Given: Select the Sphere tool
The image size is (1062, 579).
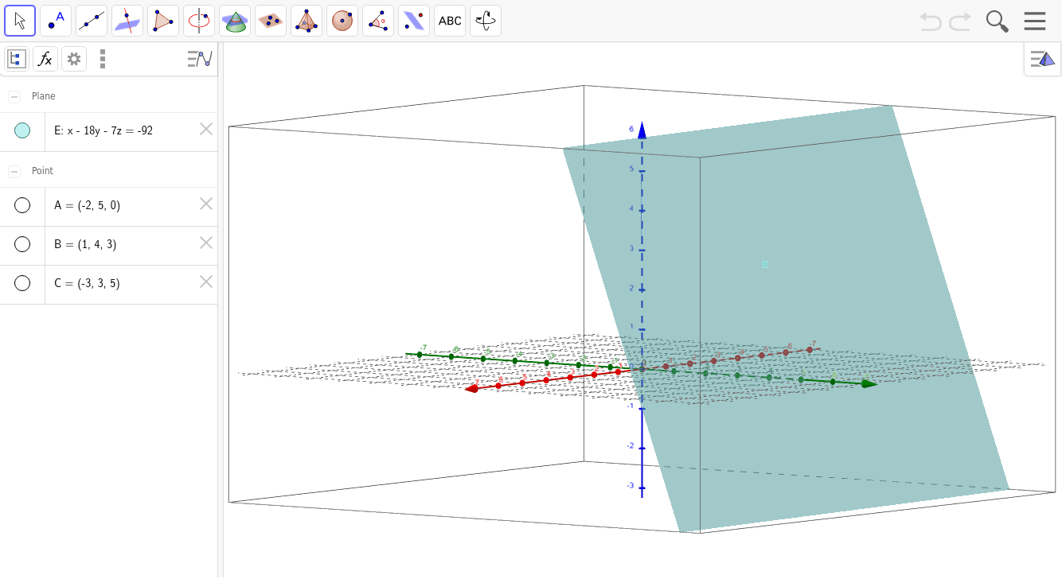Looking at the screenshot, I should point(342,21).
